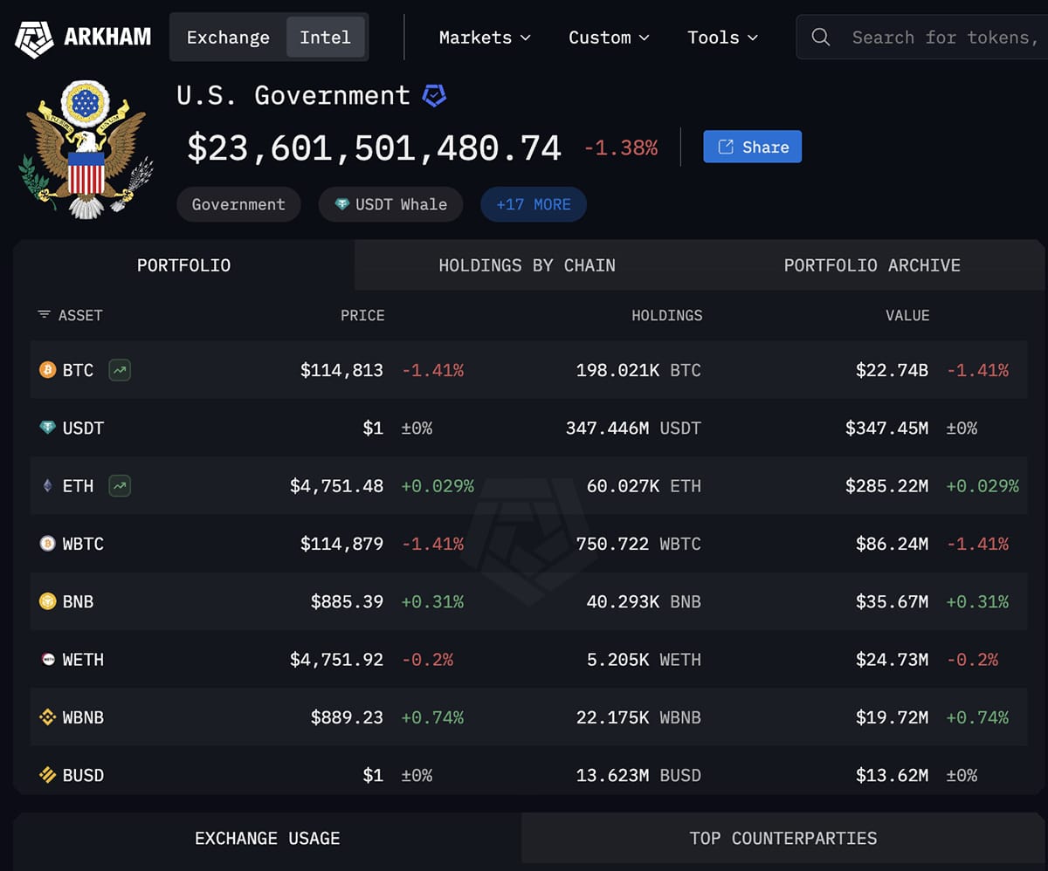This screenshot has width=1048, height=871.
Task: Click the holdings value 13.623M BUSD
Action: [x=638, y=775]
